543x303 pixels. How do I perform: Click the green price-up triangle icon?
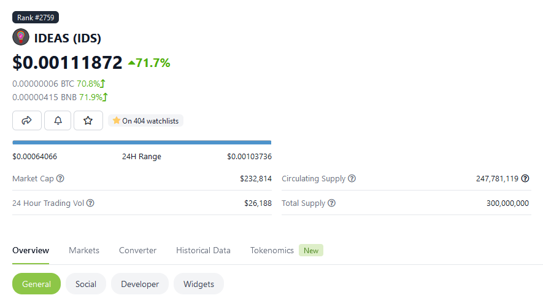click(131, 63)
